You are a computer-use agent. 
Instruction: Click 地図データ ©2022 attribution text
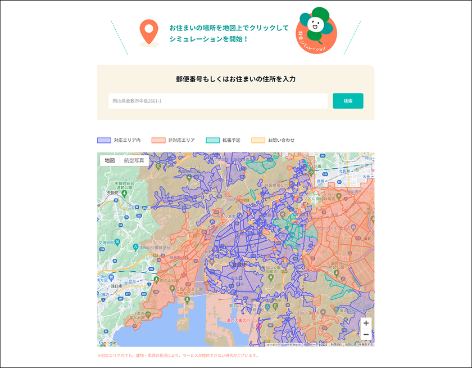[315, 344]
